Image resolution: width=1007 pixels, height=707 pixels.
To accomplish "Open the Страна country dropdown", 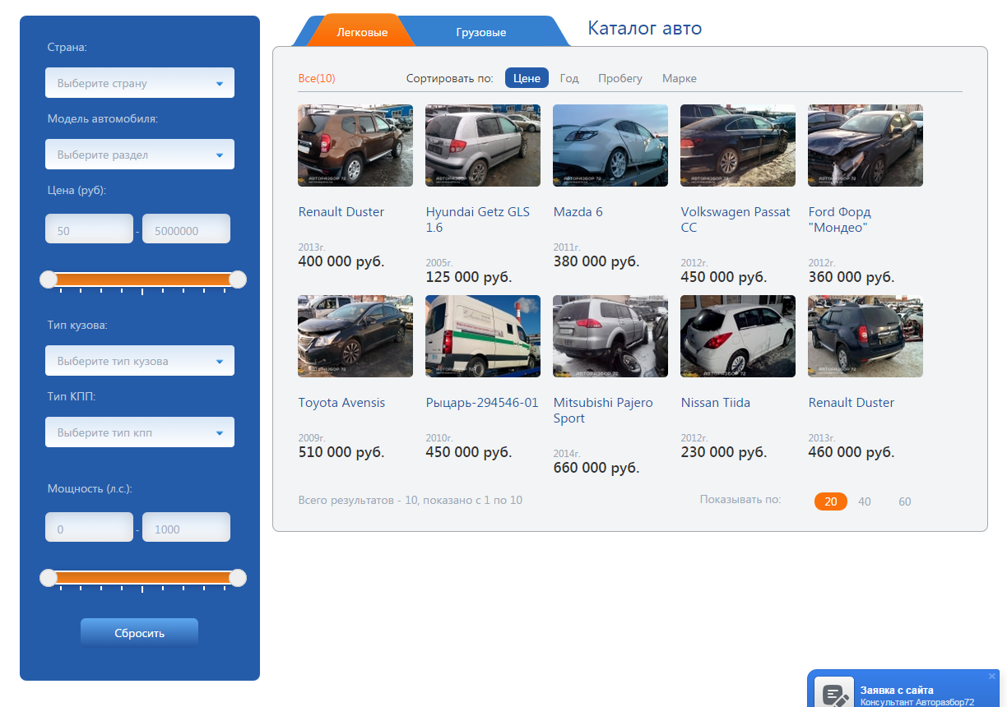I will point(140,83).
